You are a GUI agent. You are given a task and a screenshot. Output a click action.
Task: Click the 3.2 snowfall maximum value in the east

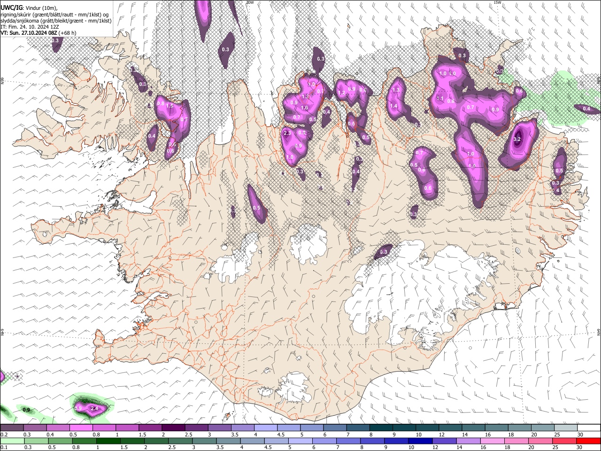pyautogui.click(x=517, y=140)
